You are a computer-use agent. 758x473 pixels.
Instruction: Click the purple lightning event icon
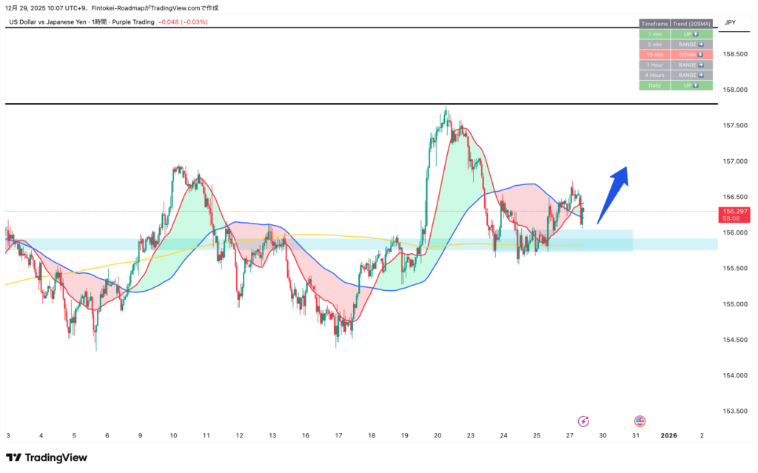583,421
